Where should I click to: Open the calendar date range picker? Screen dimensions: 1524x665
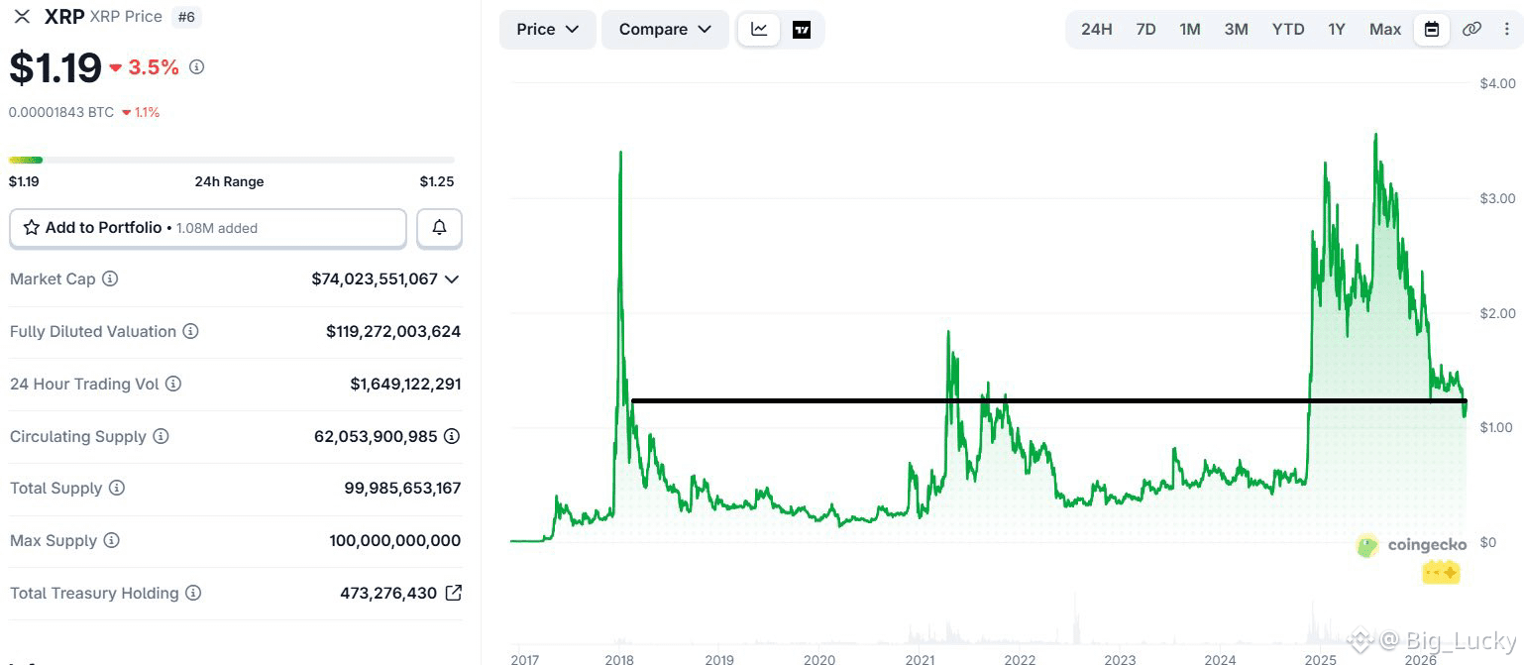(1432, 30)
